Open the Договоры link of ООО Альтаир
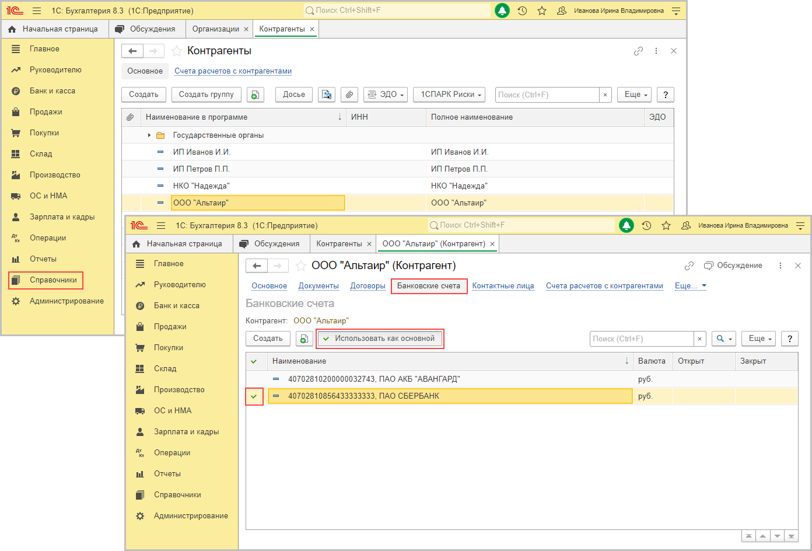This screenshot has width=812, height=551. tap(367, 286)
